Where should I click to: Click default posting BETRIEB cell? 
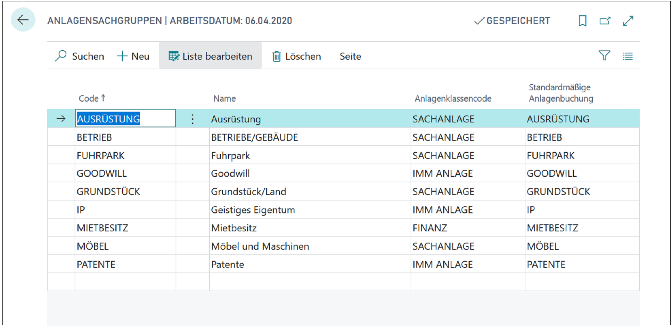582,137
